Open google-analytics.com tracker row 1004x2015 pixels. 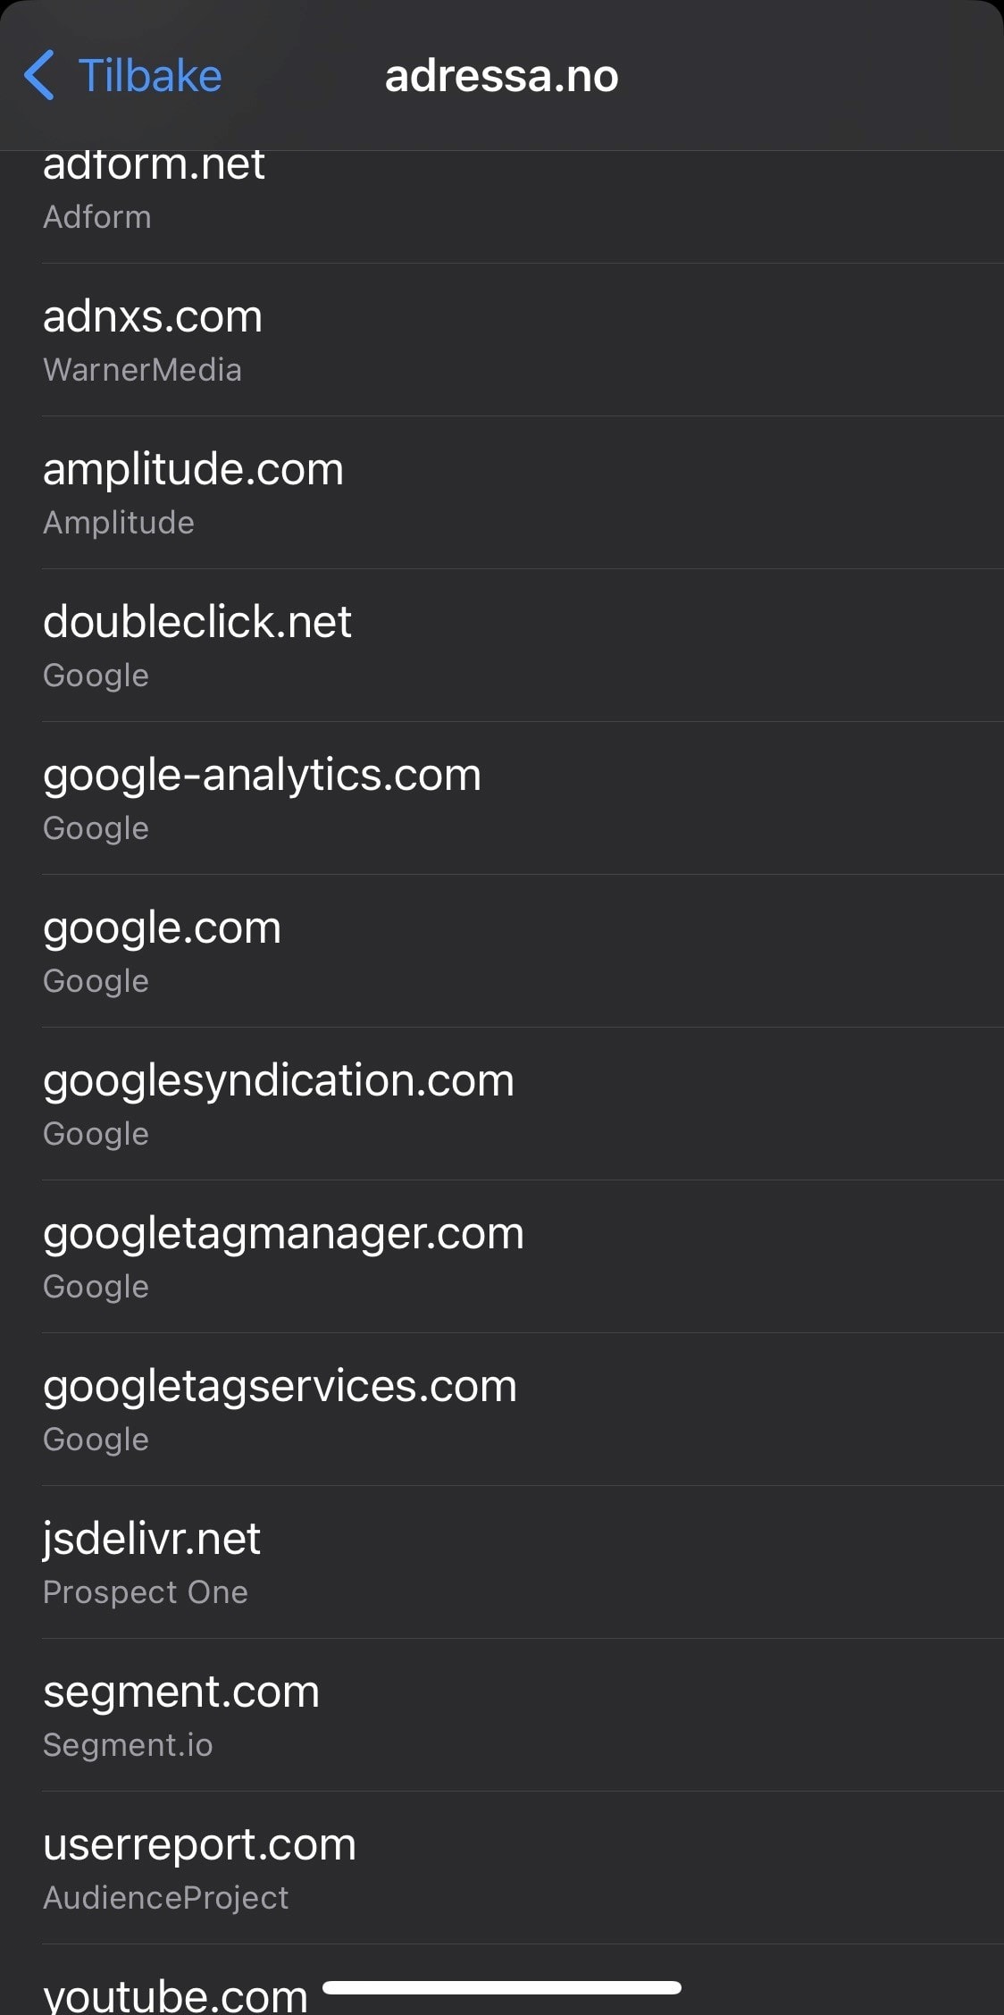(500, 799)
